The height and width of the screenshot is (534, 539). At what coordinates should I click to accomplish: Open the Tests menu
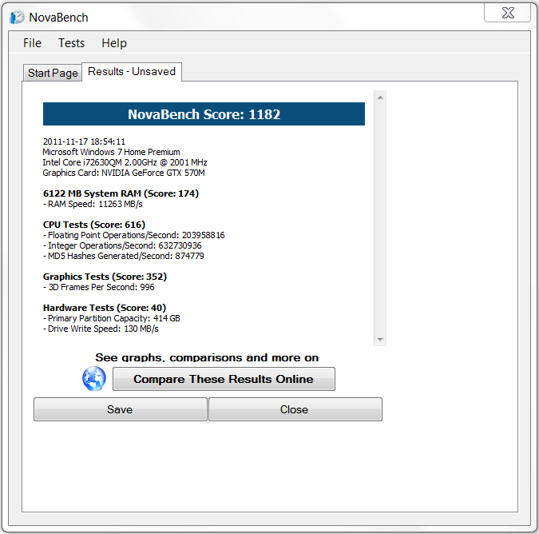click(72, 43)
